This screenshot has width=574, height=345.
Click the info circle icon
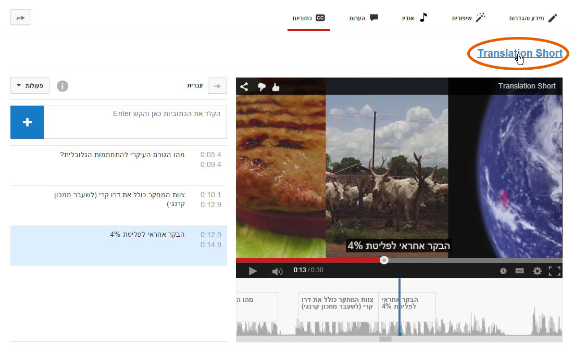click(63, 86)
